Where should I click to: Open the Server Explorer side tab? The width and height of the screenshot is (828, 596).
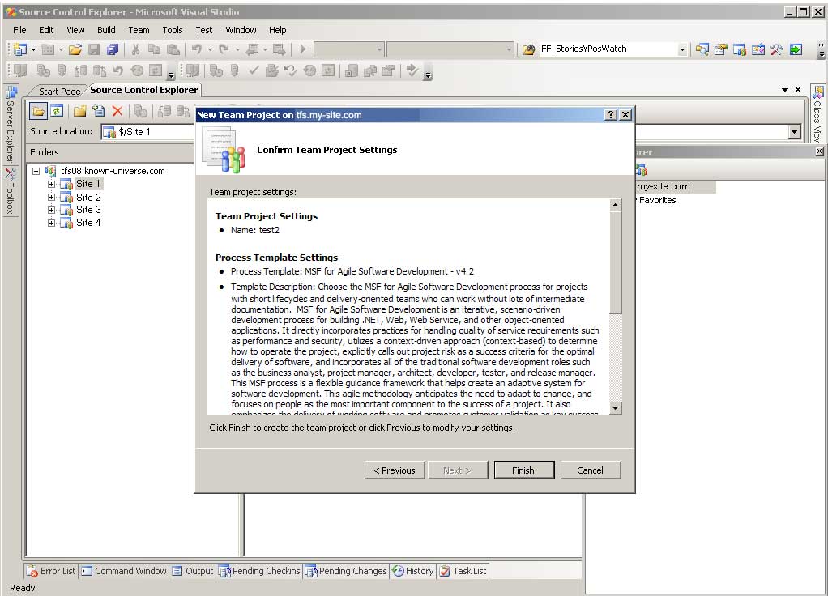click(x=10, y=123)
